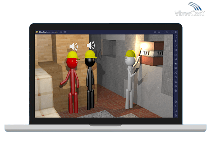Decrease volume using the lower speaker icon
Screen dimensions: 209x144
click(176, 46)
